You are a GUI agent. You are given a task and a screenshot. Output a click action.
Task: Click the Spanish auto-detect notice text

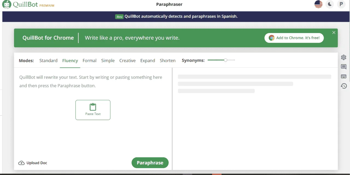pyautogui.click(x=181, y=16)
